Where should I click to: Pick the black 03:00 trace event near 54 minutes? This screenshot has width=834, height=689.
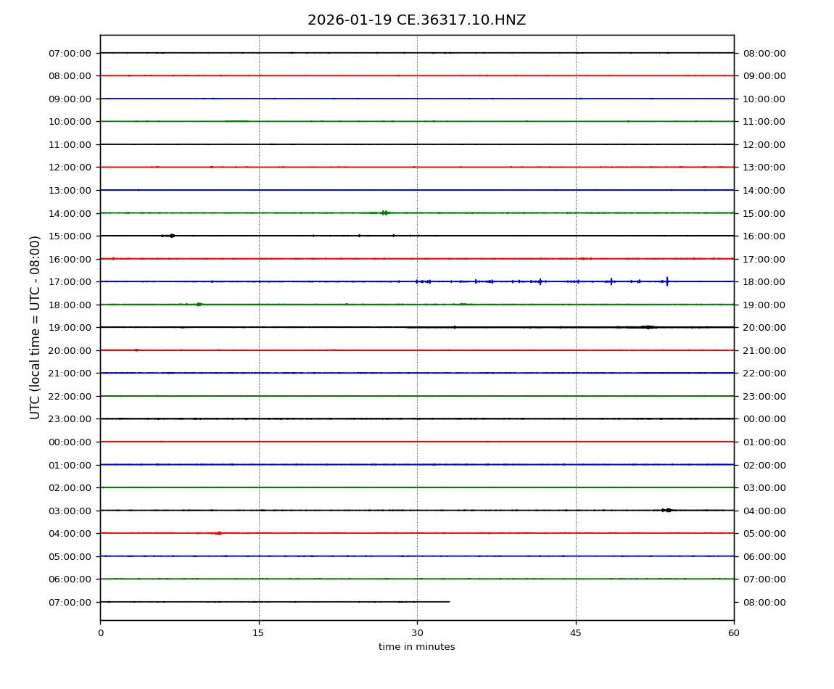point(667,511)
